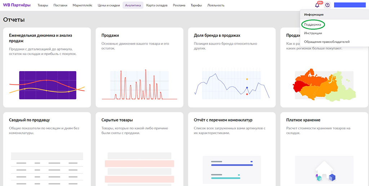Open the Товары menu

pos(43,5)
